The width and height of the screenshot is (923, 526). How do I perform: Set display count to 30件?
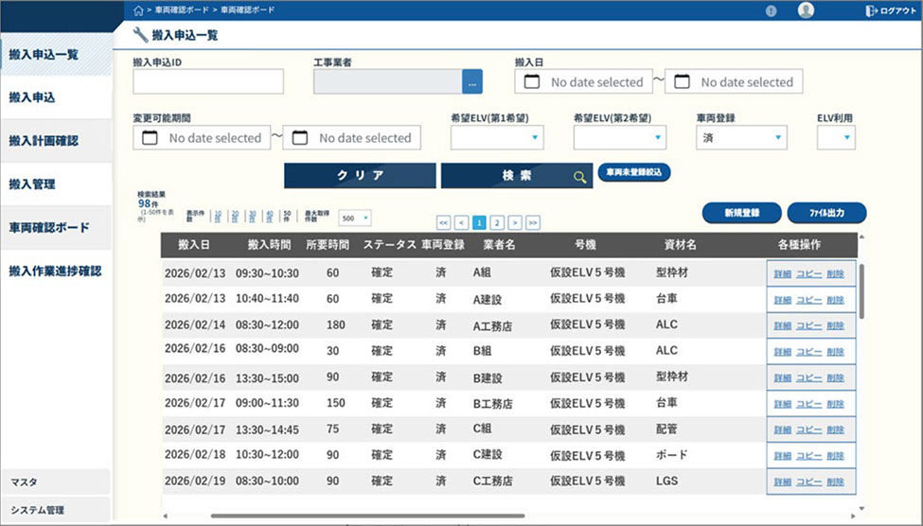pos(253,217)
